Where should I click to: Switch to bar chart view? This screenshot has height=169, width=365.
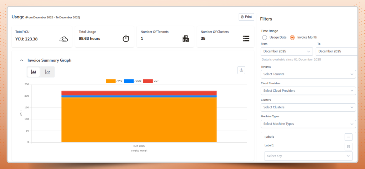[x=34, y=72]
